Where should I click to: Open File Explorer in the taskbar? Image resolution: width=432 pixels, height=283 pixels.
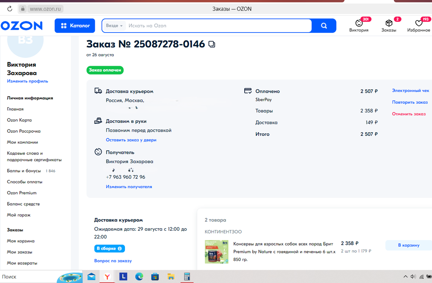pyautogui.click(x=171, y=277)
